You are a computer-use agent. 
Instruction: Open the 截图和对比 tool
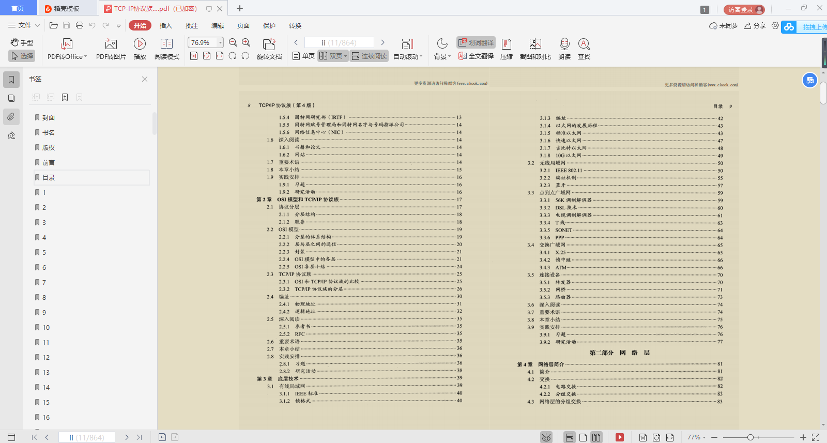535,44
